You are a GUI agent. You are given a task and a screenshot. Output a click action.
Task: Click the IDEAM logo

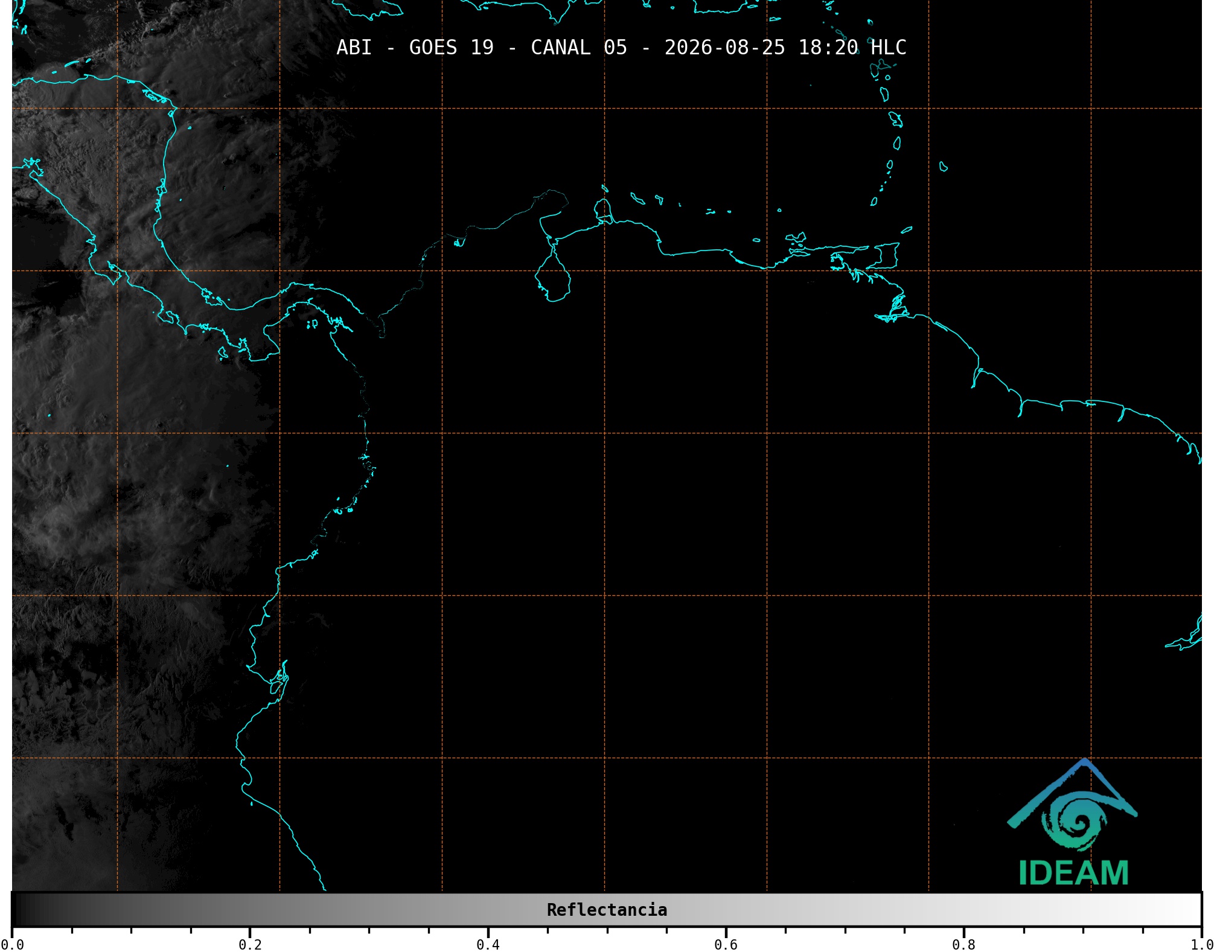coord(1073,822)
